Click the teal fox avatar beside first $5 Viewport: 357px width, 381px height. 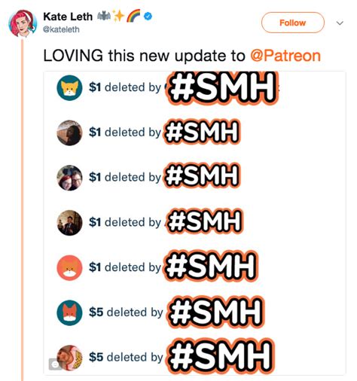[x=69, y=312]
